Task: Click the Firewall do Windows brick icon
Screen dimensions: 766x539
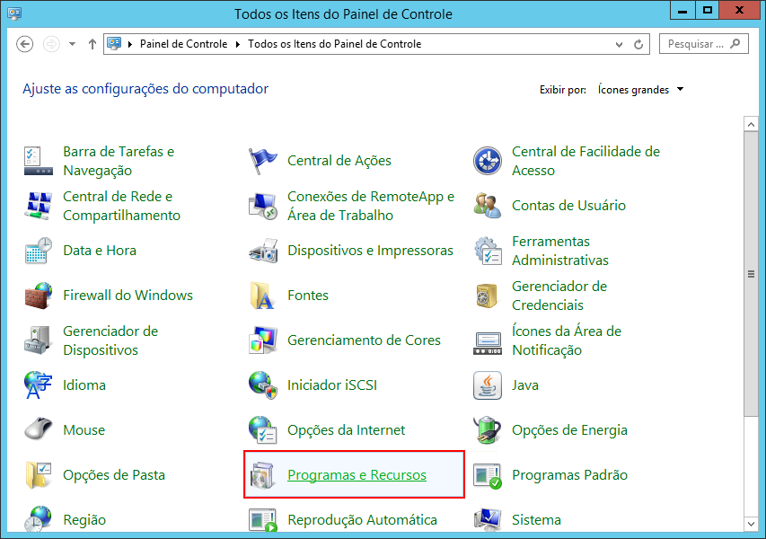Action: pos(38,296)
